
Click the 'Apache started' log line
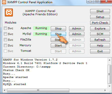pos(15,77)
